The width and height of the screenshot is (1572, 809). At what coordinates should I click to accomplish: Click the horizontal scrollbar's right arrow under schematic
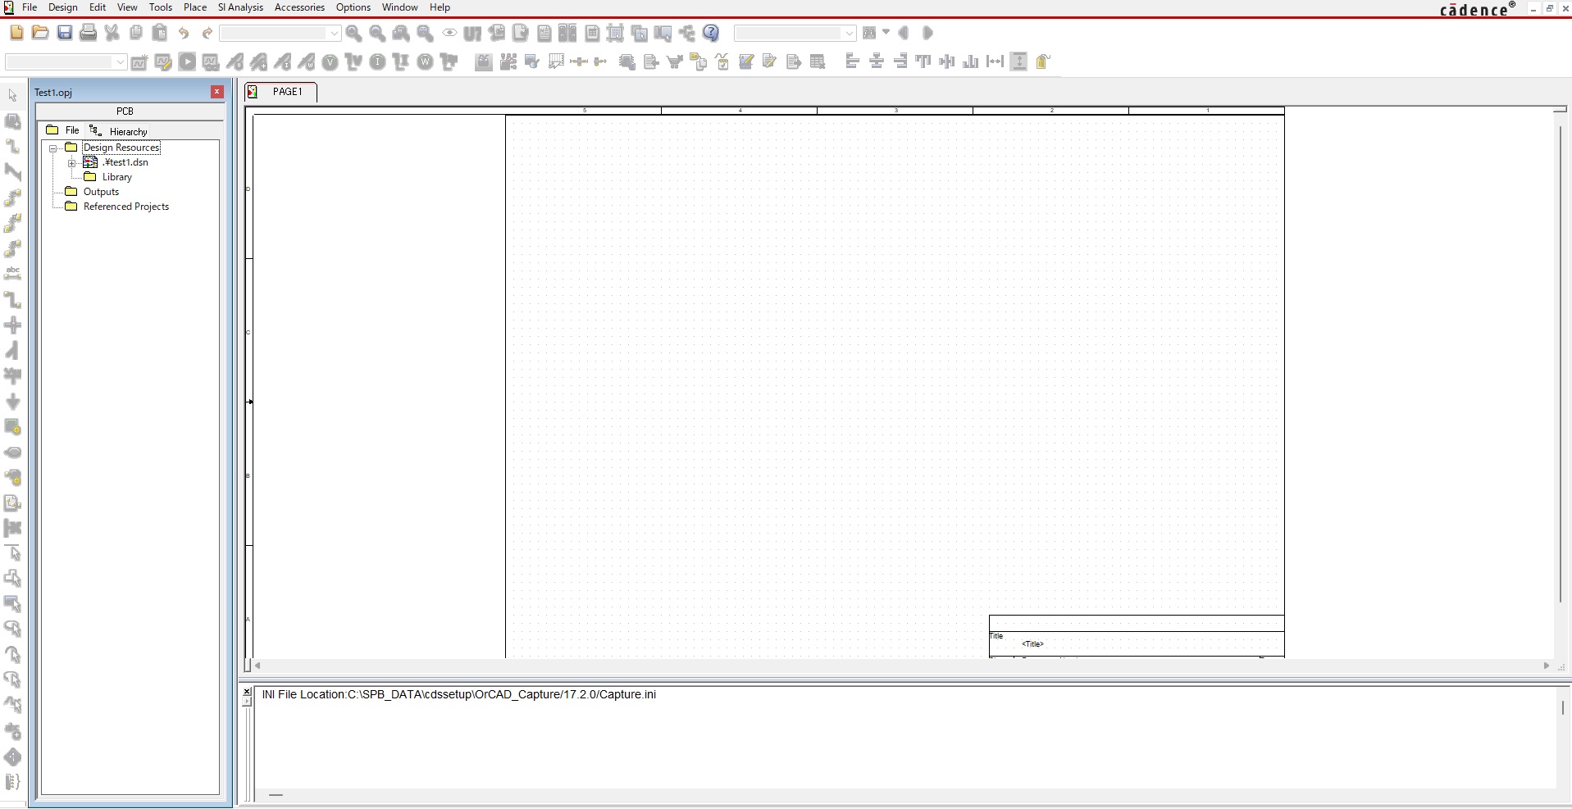click(x=1547, y=666)
